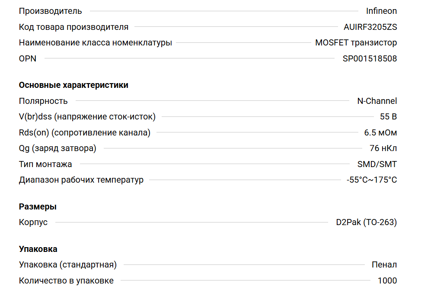Select the -55°C~175°C temperature range
Screen dimensions: 434x290
[371, 180]
